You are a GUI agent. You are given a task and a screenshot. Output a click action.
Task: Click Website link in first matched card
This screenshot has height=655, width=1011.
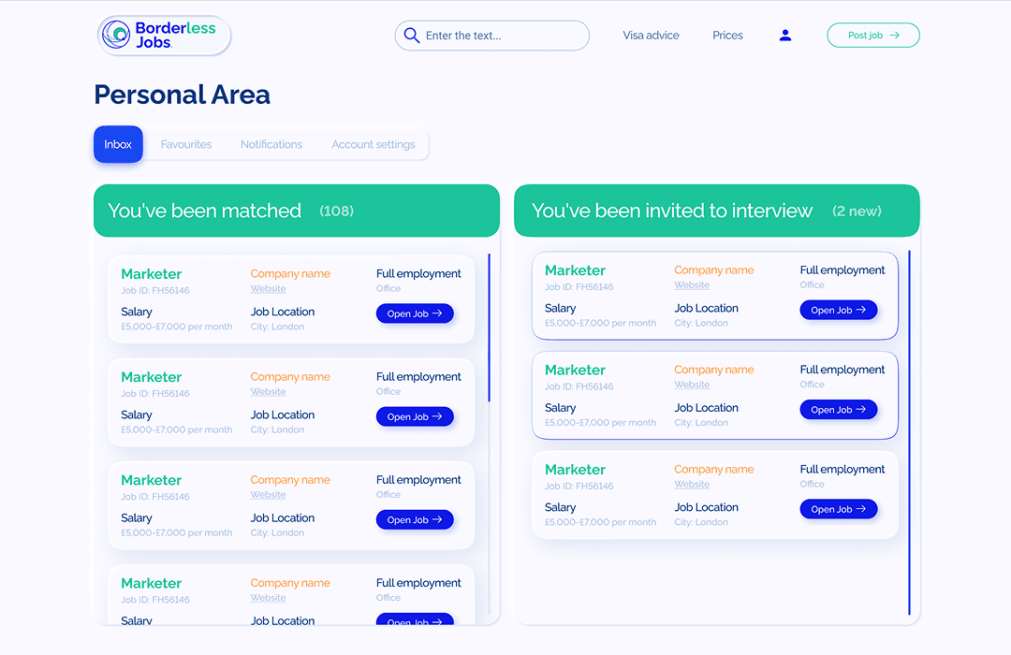[268, 289]
